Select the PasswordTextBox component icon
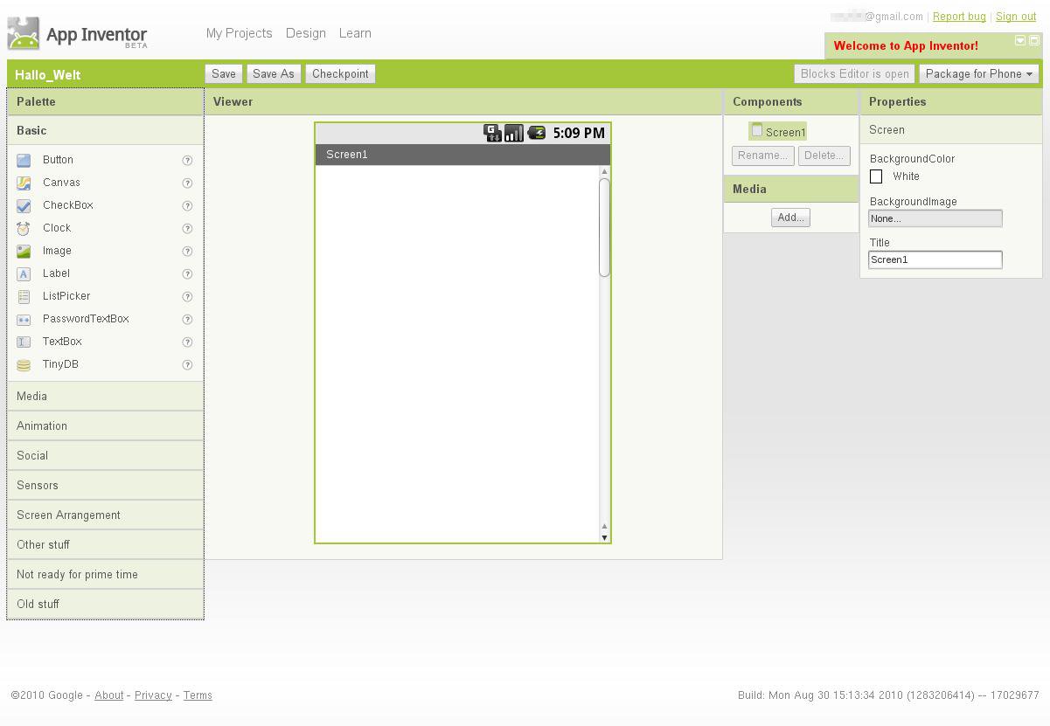This screenshot has width=1050, height=726. [x=24, y=320]
